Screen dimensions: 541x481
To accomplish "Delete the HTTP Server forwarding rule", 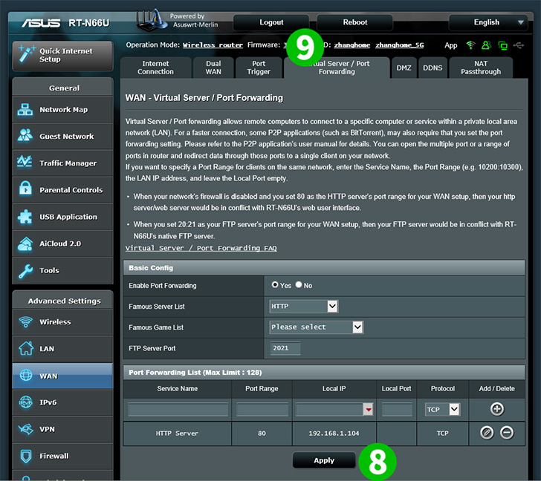I will coord(507,433).
